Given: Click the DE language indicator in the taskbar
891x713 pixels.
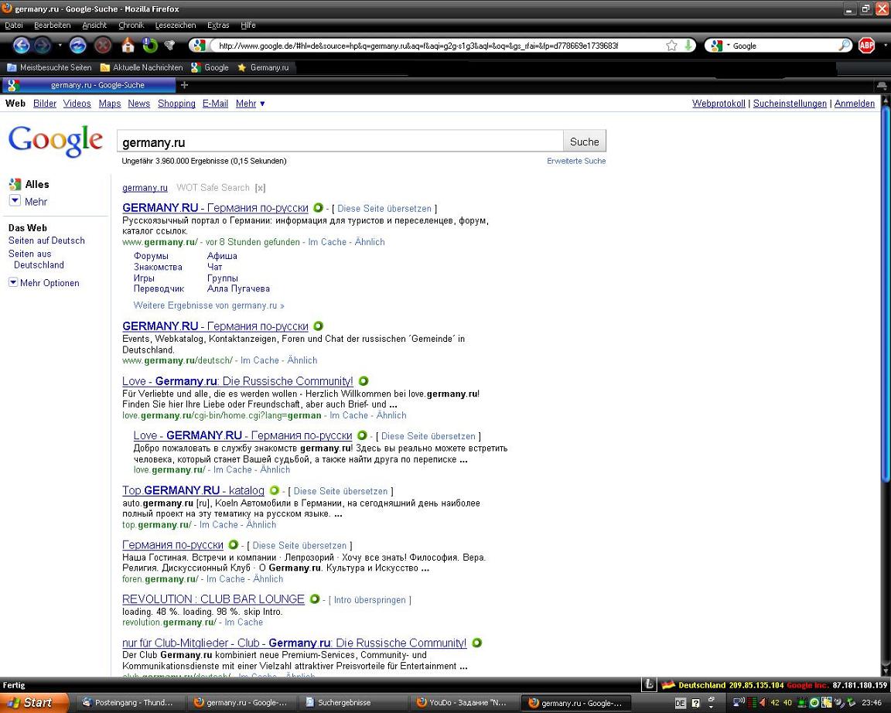Looking at the screenshot, I should coord(680,704).
